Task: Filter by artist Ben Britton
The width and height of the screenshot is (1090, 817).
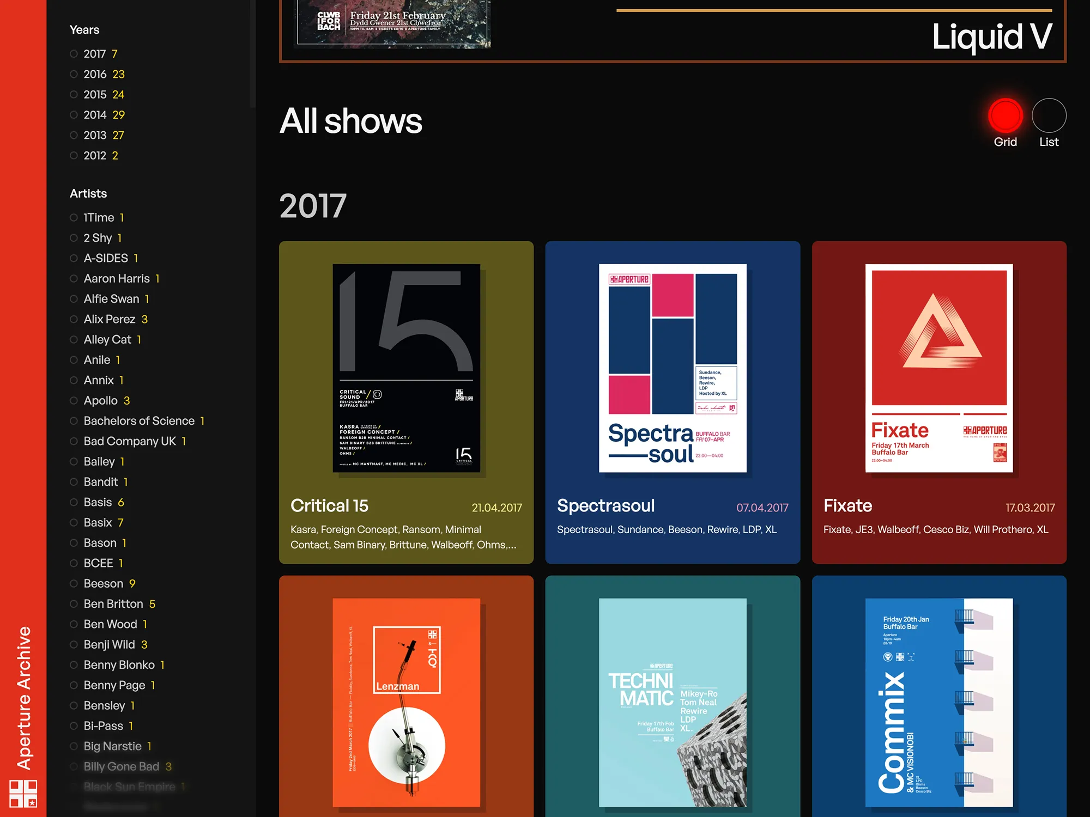Action: (113, 603)
